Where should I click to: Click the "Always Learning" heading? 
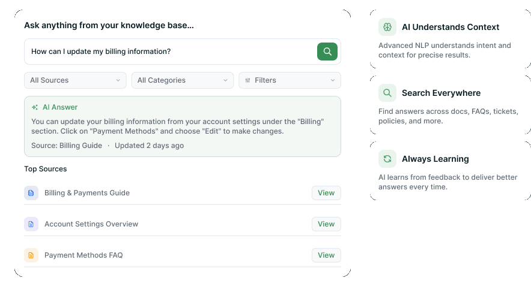point(435,159)
